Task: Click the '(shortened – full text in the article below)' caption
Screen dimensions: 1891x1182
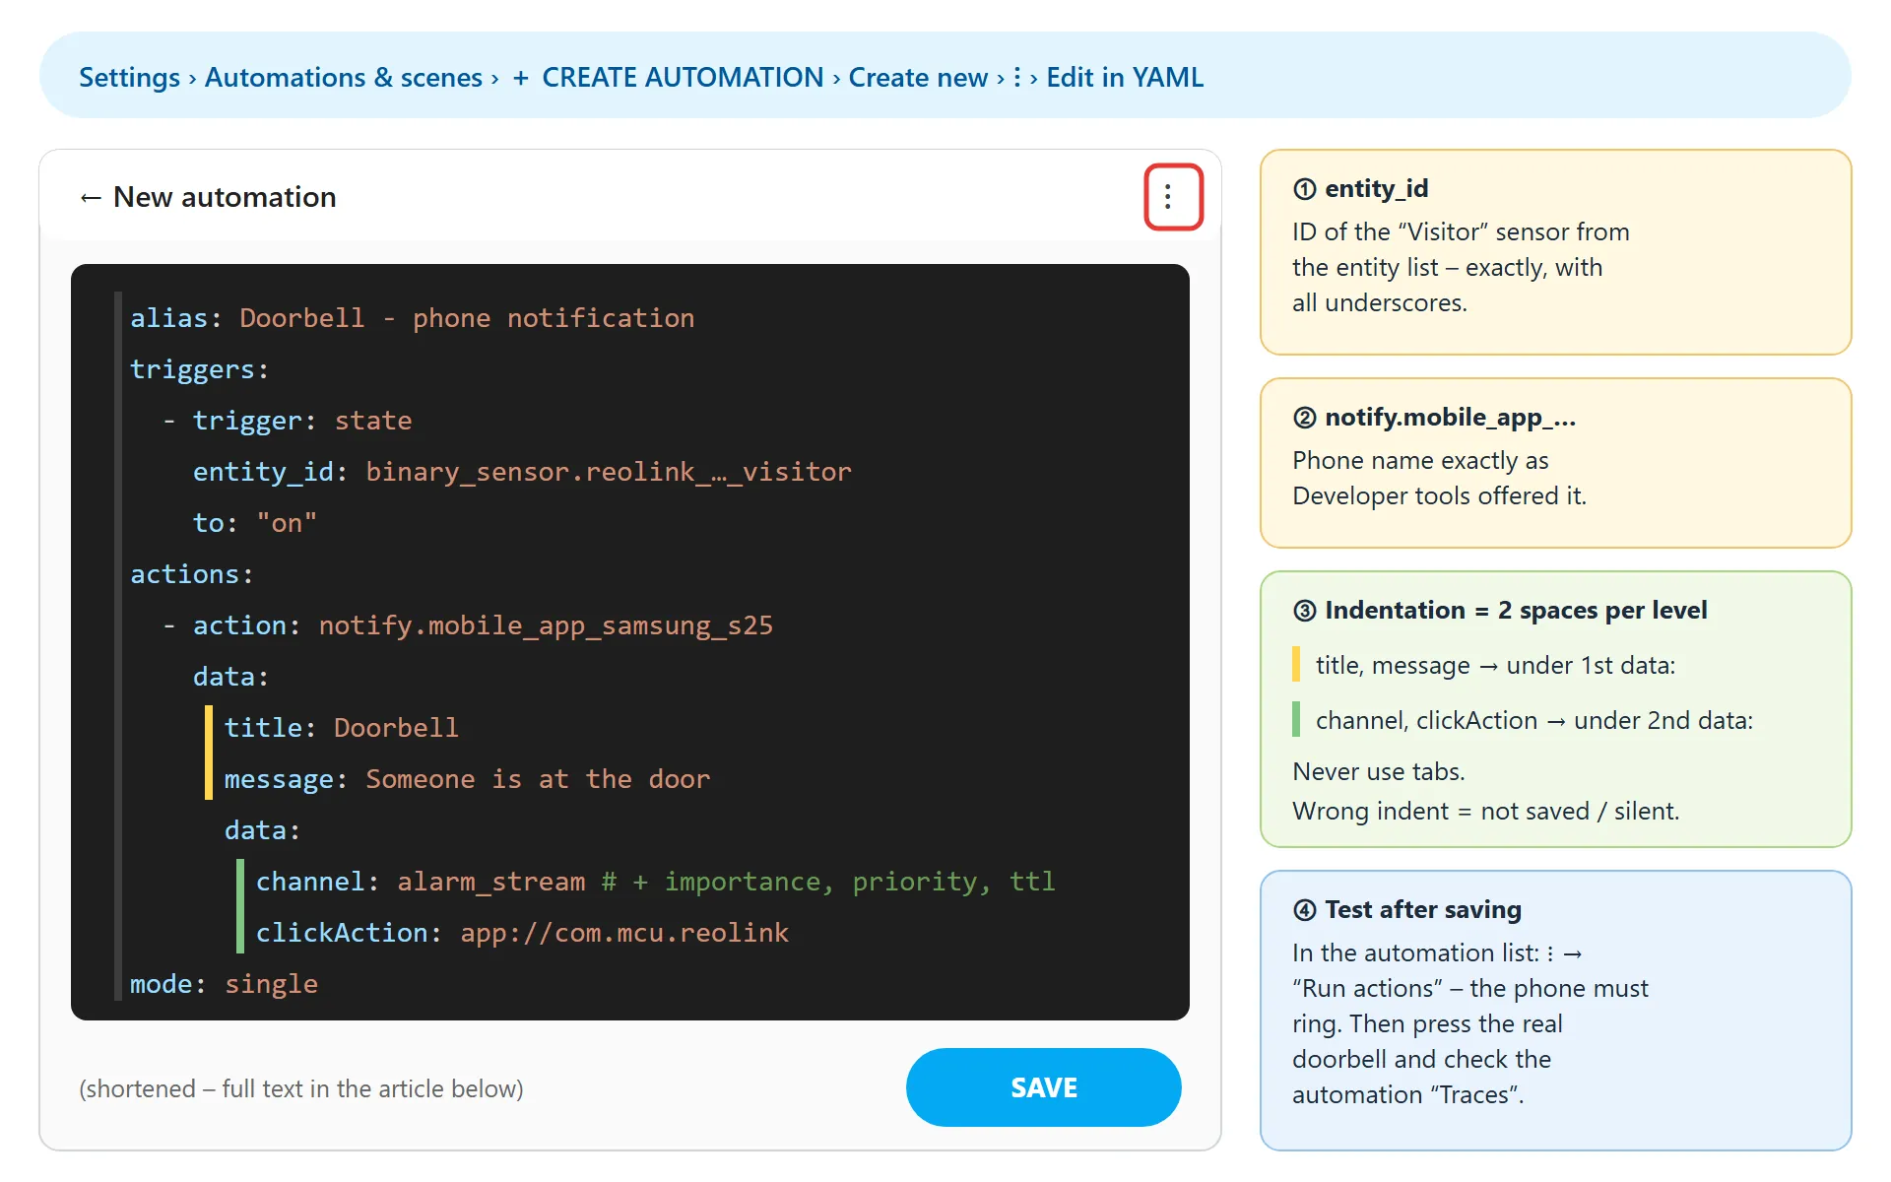Action: click(x=301, y=1088)
